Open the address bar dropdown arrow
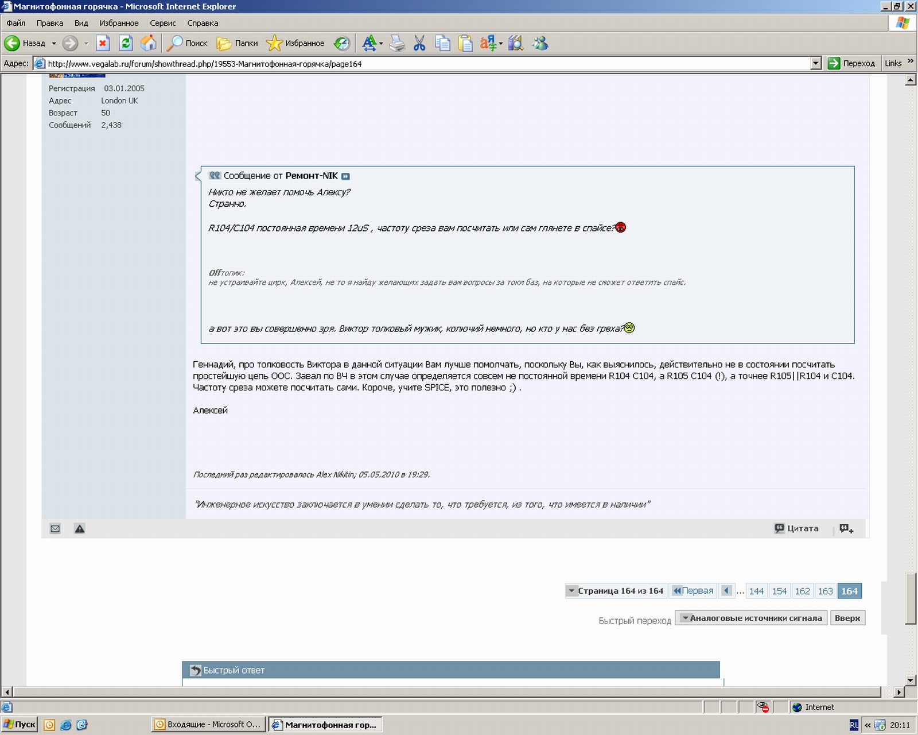Screen dimensions: 918x735 [x=816, y=64]
